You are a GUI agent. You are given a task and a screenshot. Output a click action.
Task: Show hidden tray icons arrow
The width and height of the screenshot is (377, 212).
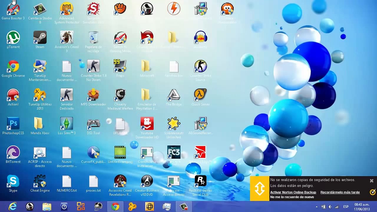[x=317, y=207]
